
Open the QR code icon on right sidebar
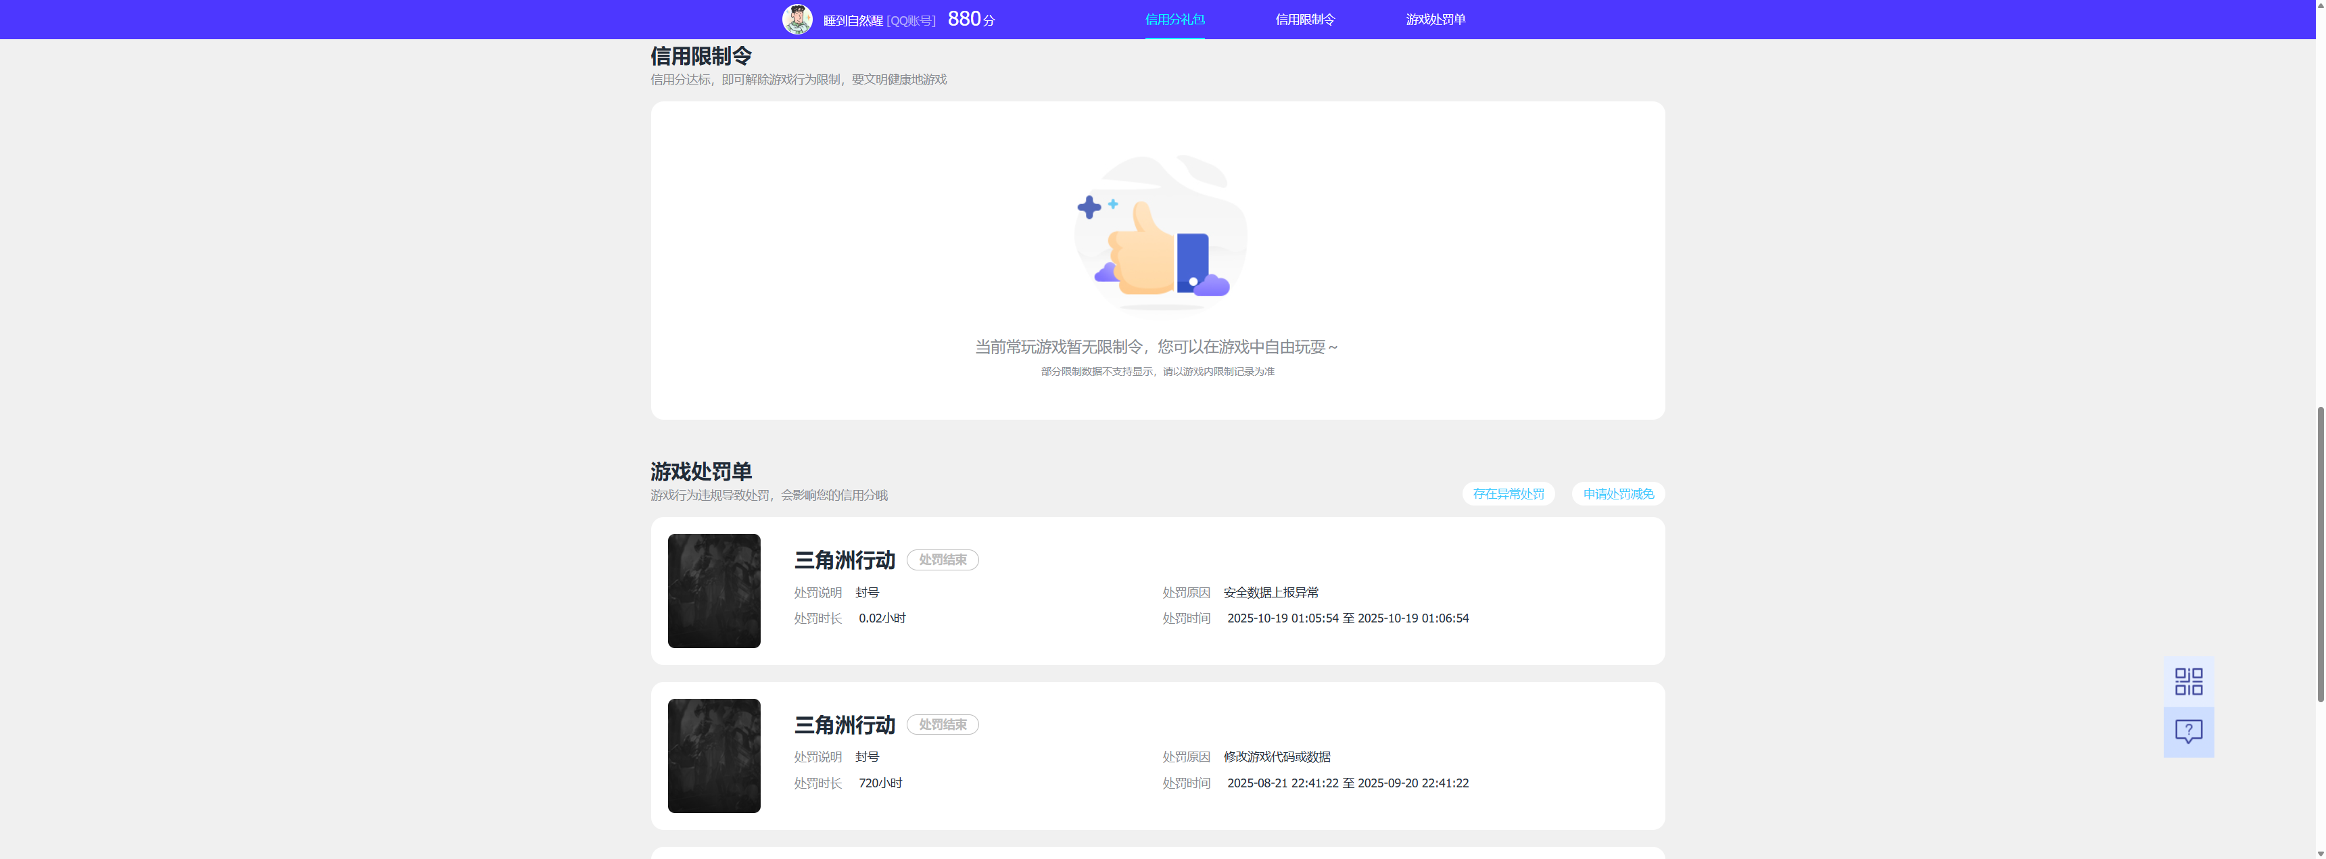tap(2188, 681)
